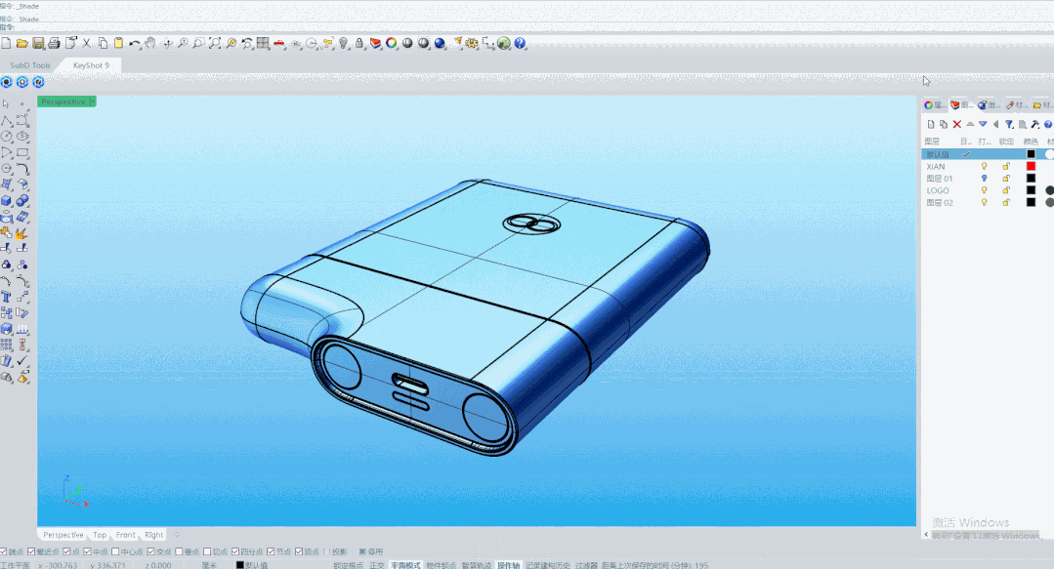
Task: Click the hammer tools icon in the layer panel
Action: tap(1035, 124)
